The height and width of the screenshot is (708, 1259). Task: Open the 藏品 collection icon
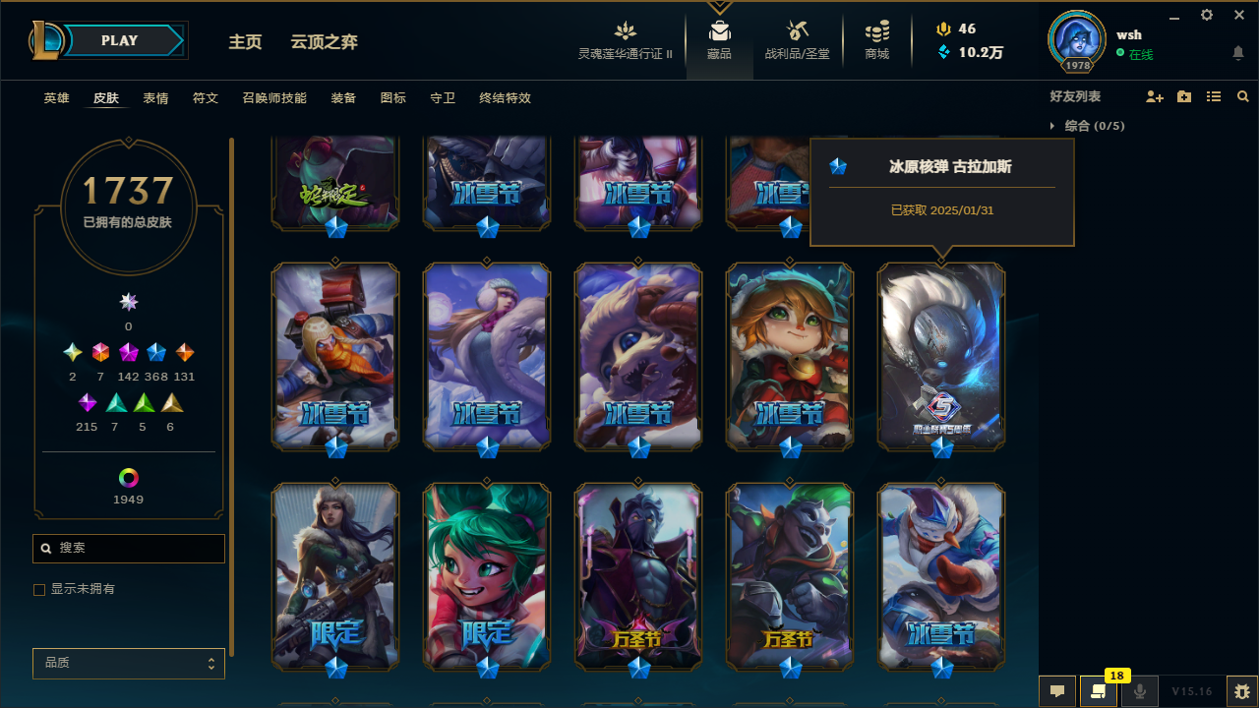[719, 31]
